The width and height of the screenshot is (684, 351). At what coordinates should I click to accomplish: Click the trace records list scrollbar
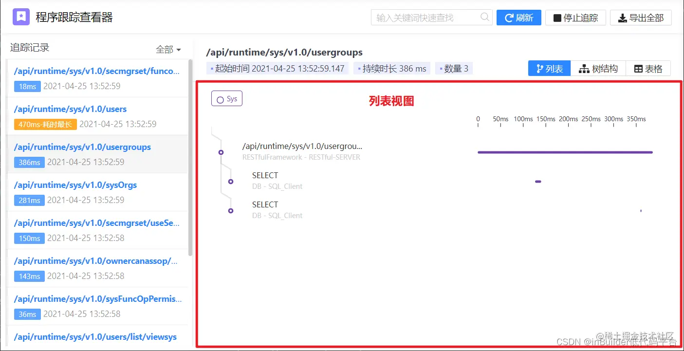point(190,157)
